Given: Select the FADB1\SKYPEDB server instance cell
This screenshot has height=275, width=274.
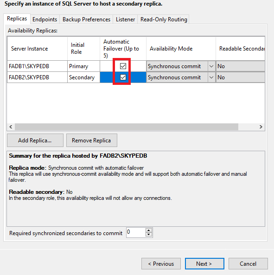Looking at the screenshot, I should point(37,66).
